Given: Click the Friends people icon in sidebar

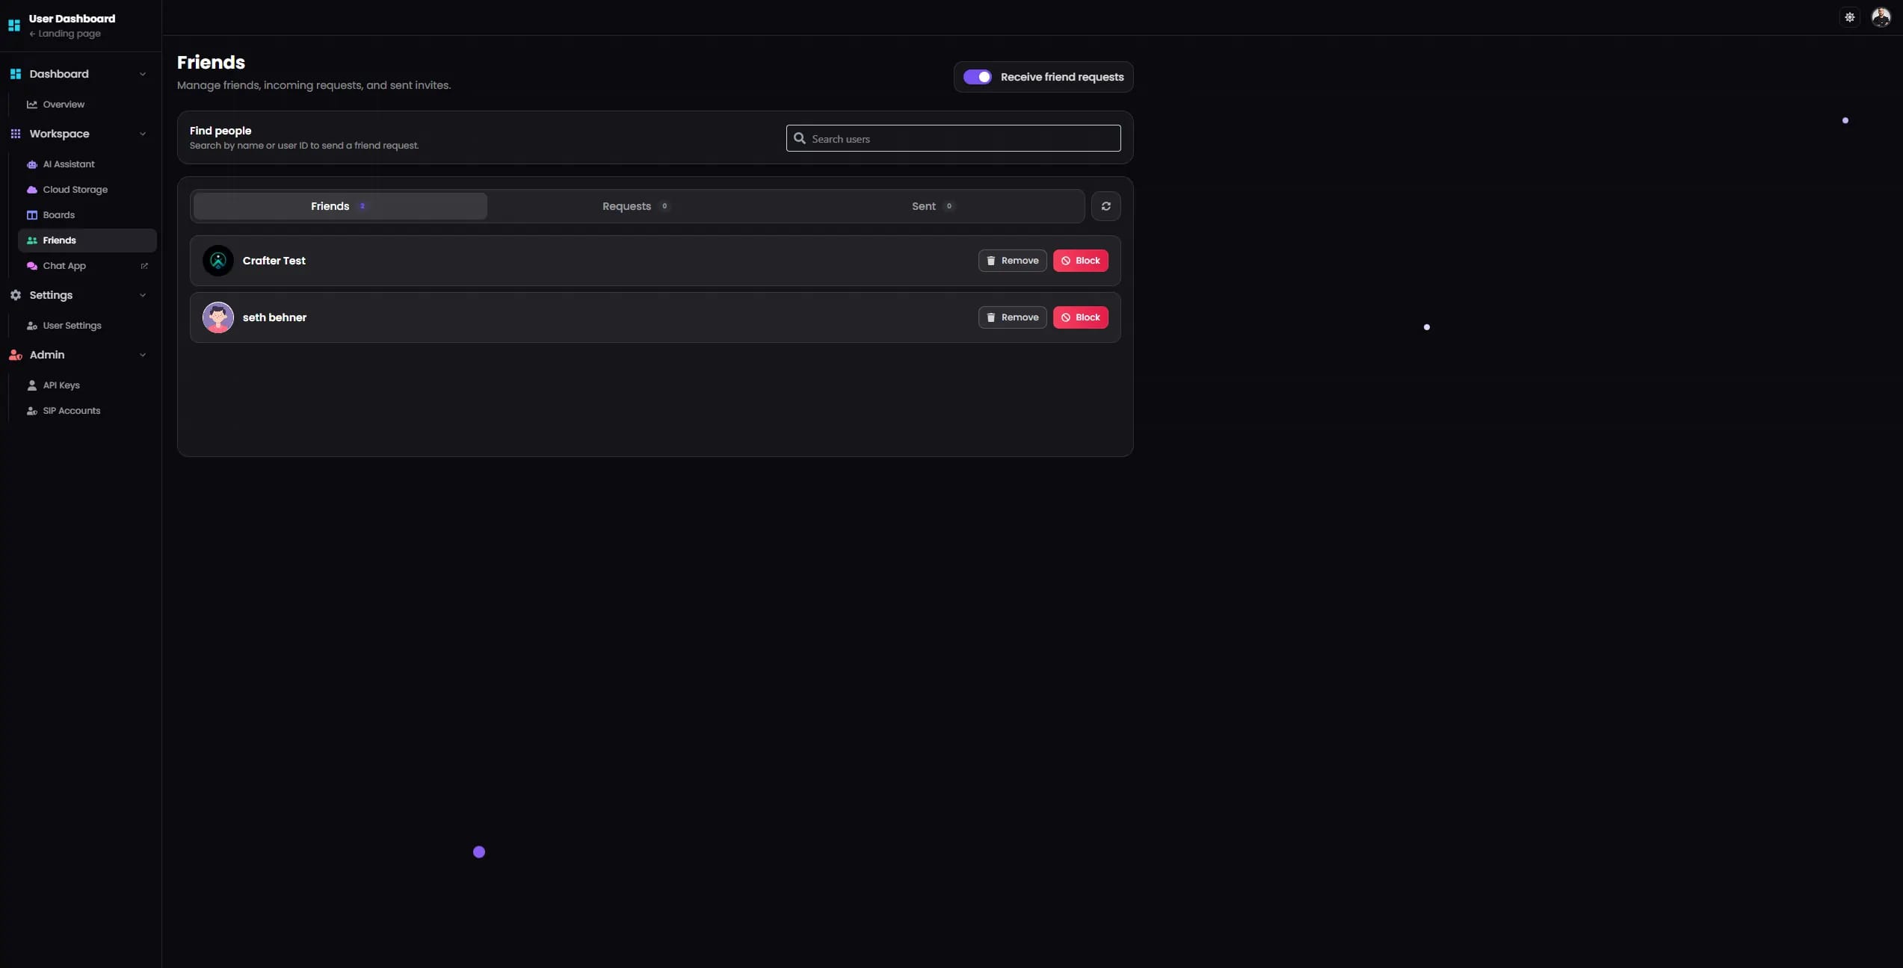Looking at the screenshot, I should click(x=32, y=241).
